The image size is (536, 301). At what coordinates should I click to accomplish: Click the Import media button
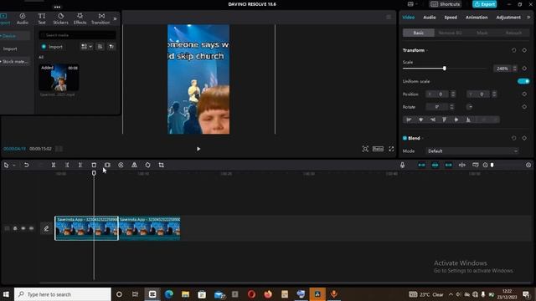[x=52, y=47]
